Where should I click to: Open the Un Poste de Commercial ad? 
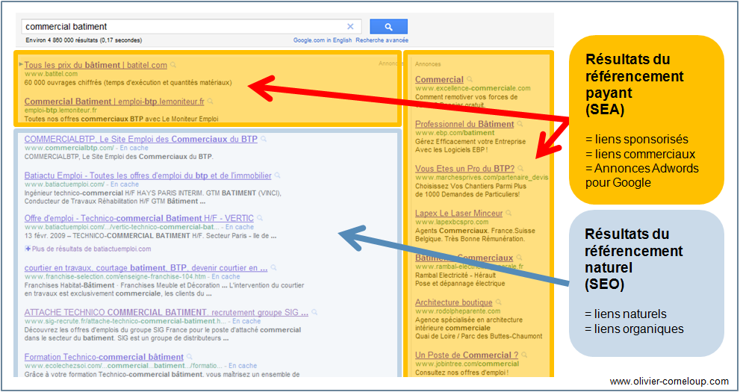(x=466, y=355)
